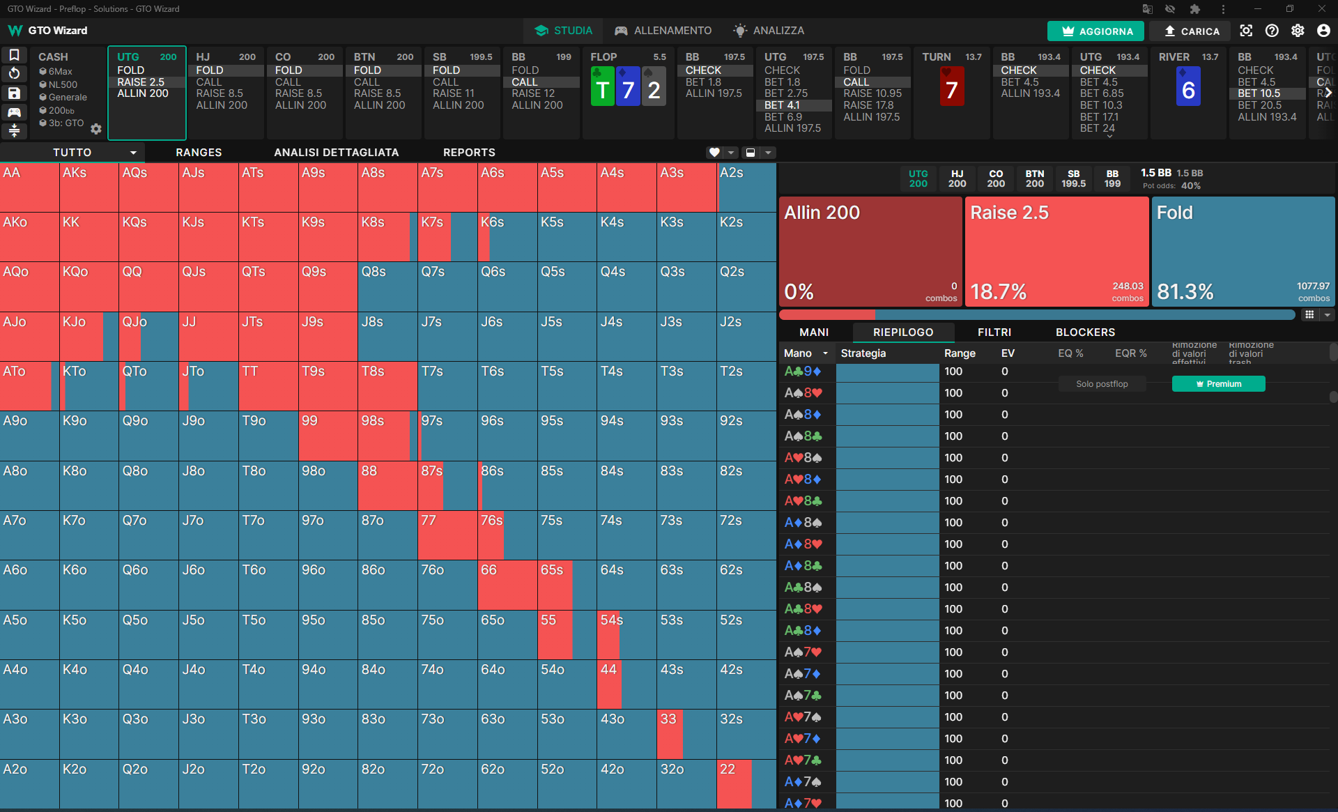The height and width of the screenshot is (812, 1338).
Task: Click the screenshot capture icon in header
Action: point(1246,31)
